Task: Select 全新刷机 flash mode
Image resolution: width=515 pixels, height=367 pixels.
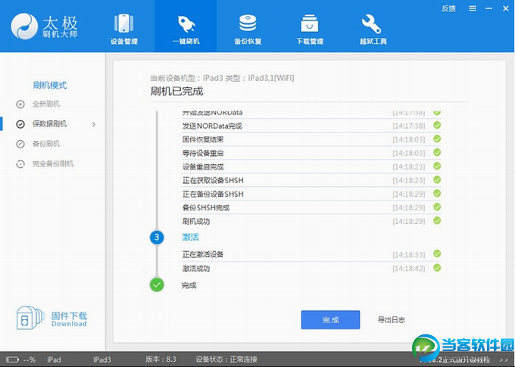Action: (x=45, y=104)
